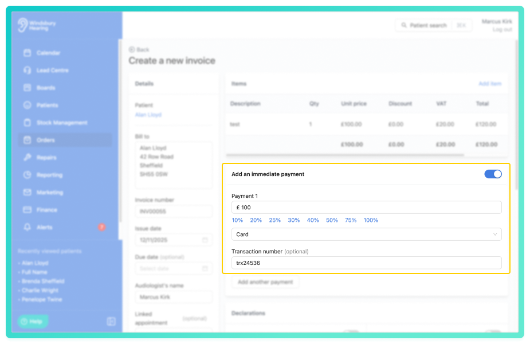
Task: Click the test item description cell
Action: click(235, 124)
